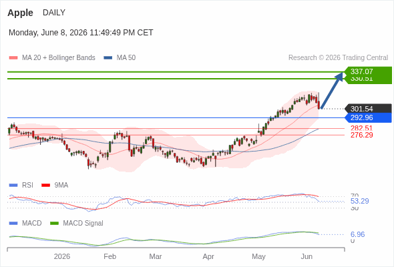This screenshot has height=267, width=394.
Task: Click the Research Trading Central copyright text
Action: click(338, 58)
